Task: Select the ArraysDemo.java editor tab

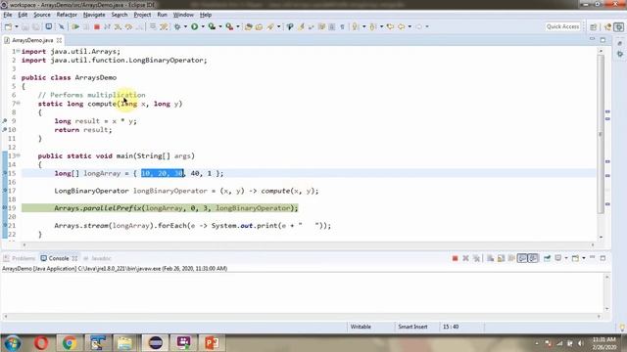Action: pyautogui.click(x=32, y=40)
